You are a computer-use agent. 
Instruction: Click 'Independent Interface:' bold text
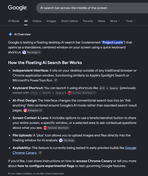[31, 70]
